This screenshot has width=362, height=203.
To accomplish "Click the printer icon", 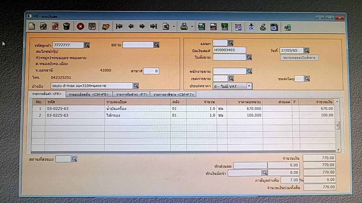I will pyautogui.click(x=184, y=27).
